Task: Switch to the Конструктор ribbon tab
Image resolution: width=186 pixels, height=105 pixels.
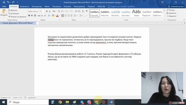Action: click(37, 6)
